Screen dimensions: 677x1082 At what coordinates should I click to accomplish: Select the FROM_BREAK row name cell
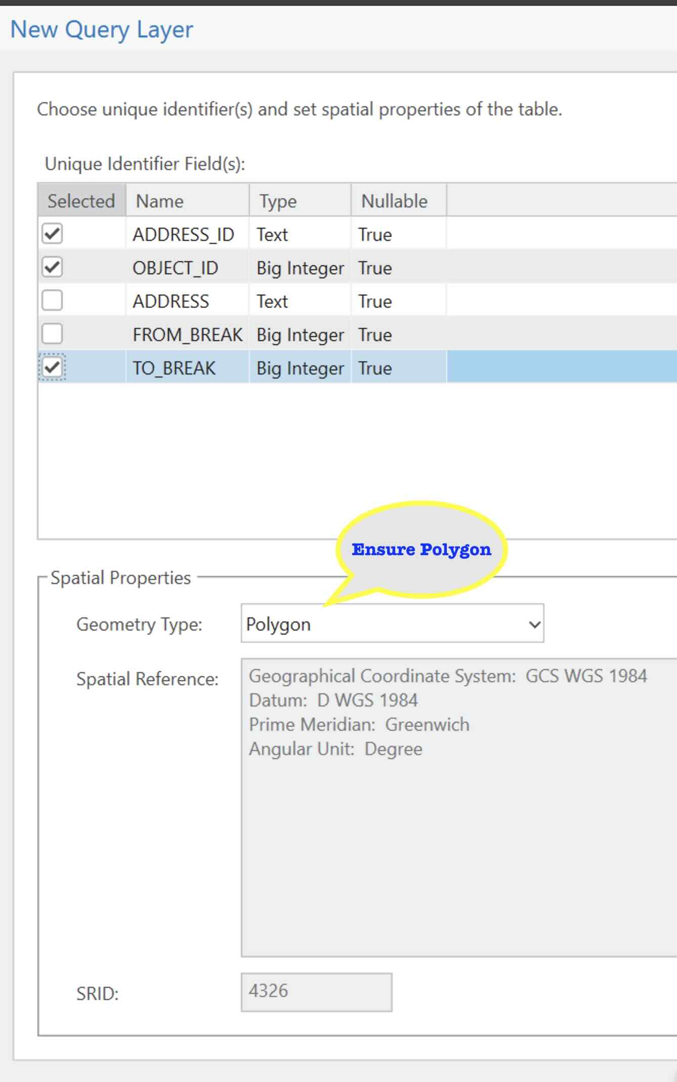(187, 335)
